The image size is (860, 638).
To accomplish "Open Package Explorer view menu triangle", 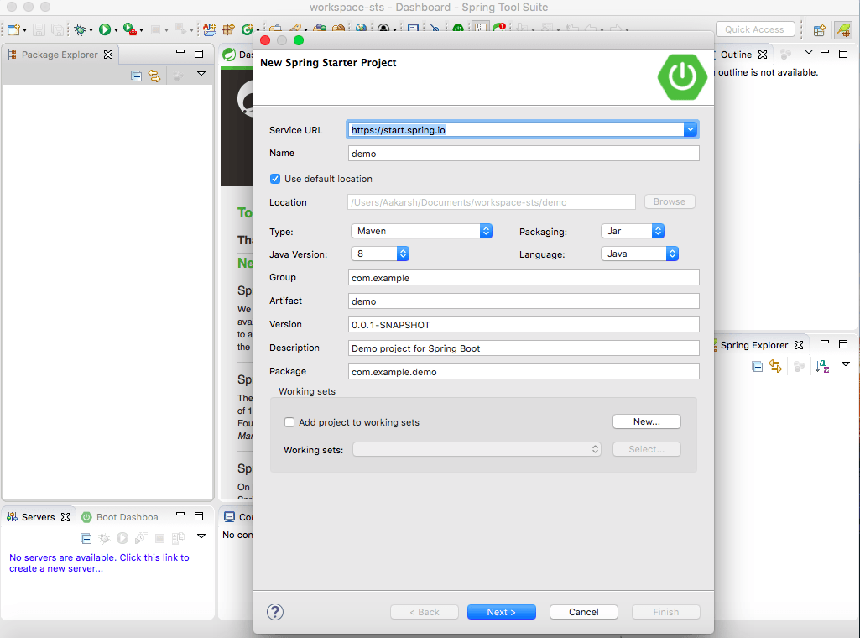I will click(201, 74).
